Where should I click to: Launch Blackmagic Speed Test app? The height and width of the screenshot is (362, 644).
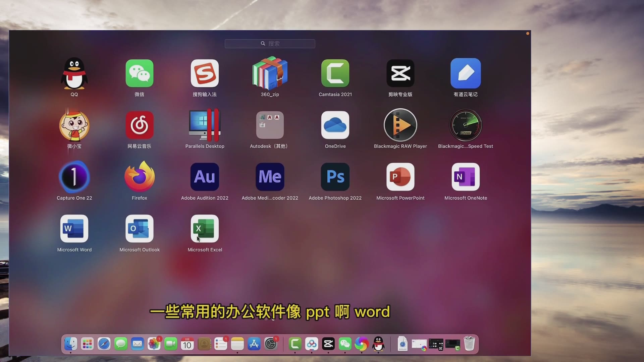(x=466, y=125)
